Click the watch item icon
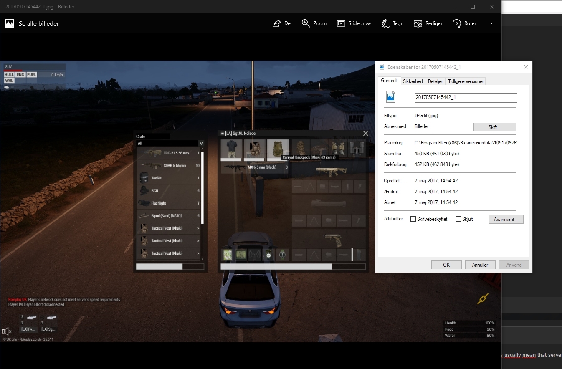 tap(282, 255)
